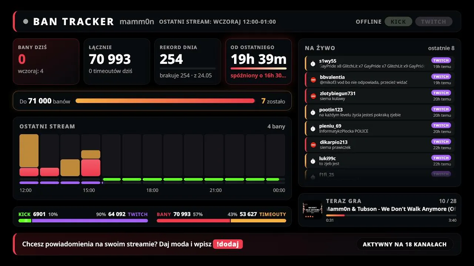Click the ban icon for zlotybiegun731
474x266 pixels.
tap(313, 96)
